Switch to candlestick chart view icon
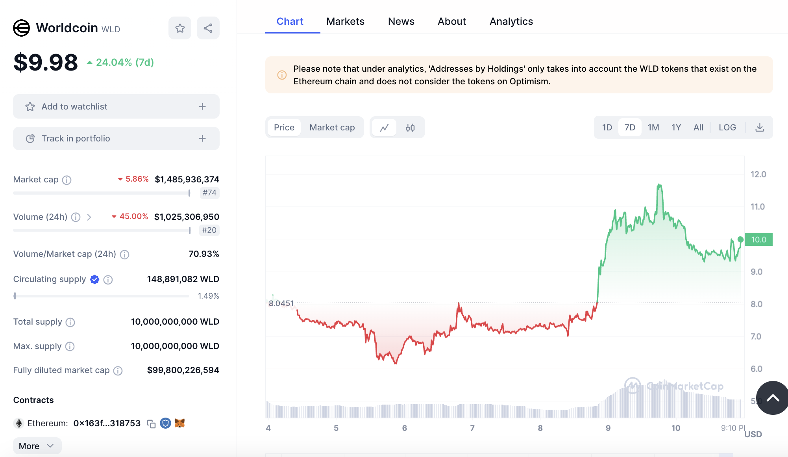788x457 pixels. click(410, 128)
